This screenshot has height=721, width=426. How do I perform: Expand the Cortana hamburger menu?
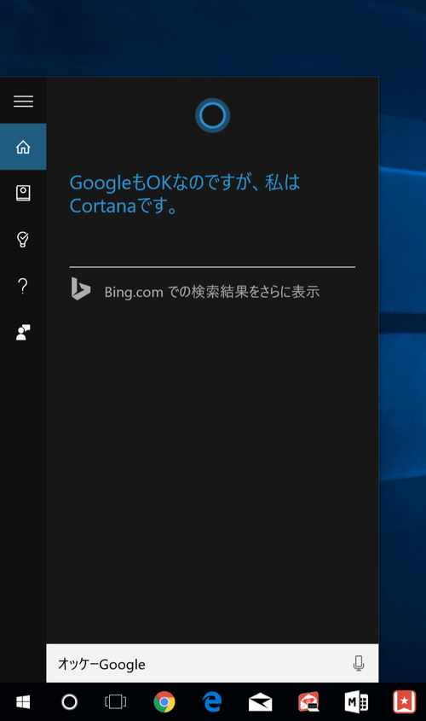coord(23,102)
